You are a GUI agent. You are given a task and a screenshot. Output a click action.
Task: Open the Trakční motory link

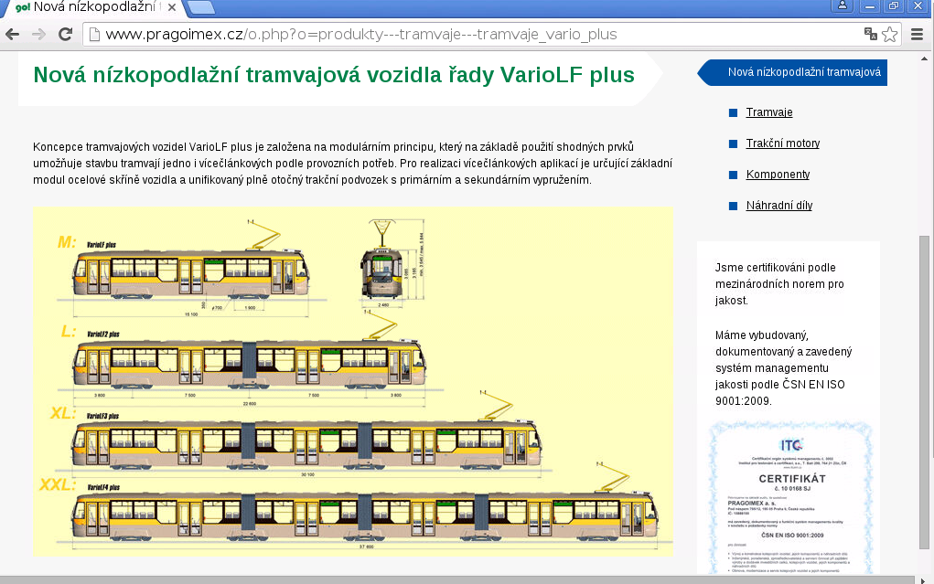point(783,143)
